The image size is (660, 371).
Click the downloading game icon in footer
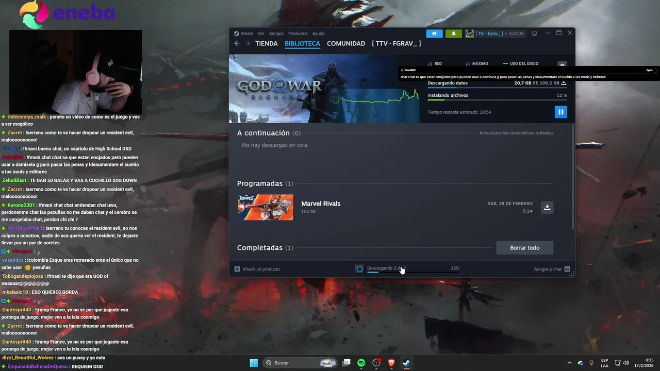click(359, 269)
